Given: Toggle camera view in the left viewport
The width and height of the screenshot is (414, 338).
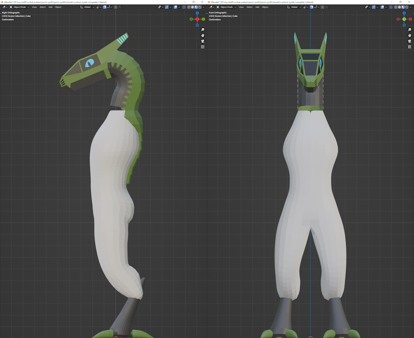Looking at the screenshot, I should click(202, 41).
